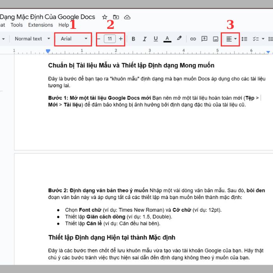Increase font size with plus button

(x=121, y=39)
